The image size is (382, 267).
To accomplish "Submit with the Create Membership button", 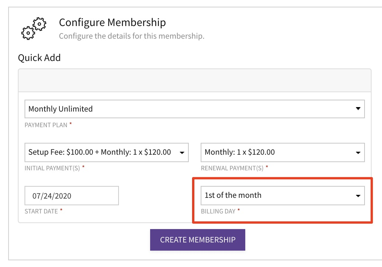I will coord(198,240).
